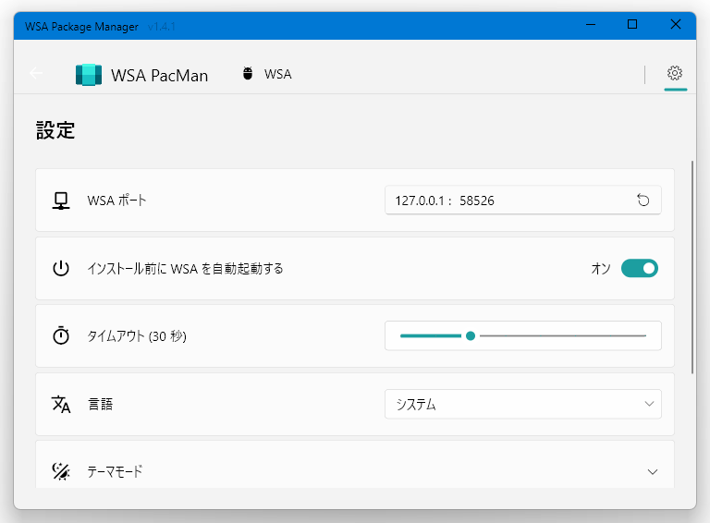Screen dimensions: 710x523
Task: Close the WSA Package Manager window
Action: [x=675, y=24]
